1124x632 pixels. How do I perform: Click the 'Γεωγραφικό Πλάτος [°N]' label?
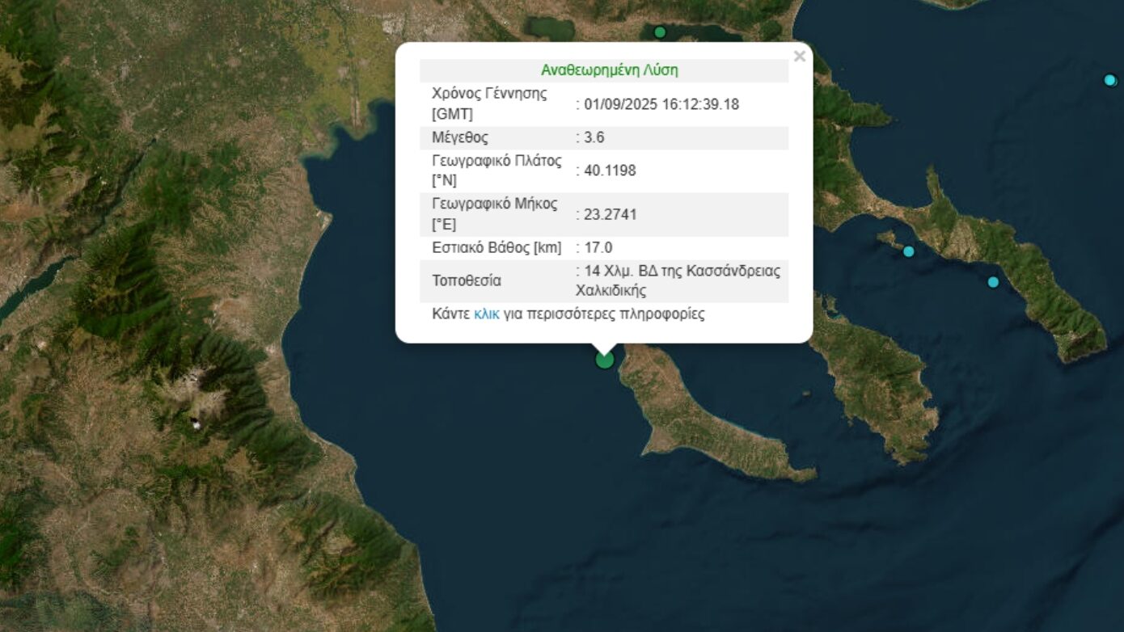(497, 171)
